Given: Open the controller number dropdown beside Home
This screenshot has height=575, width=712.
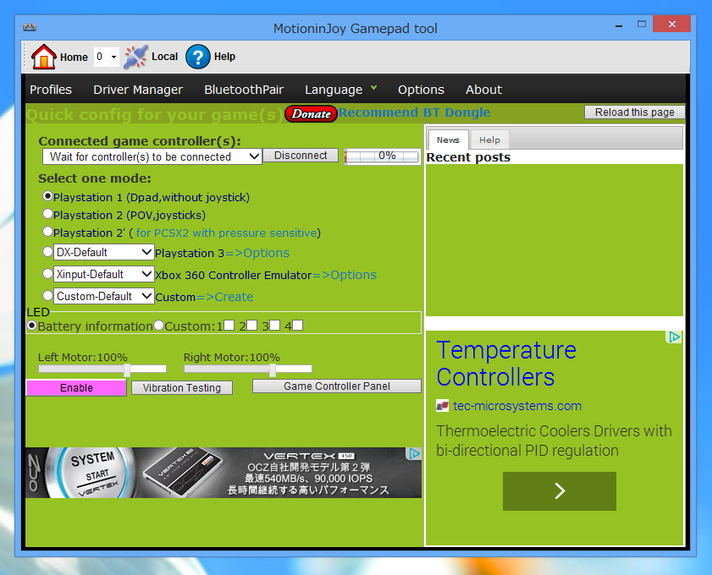Looking at the screenshot, I should point(107,57).
